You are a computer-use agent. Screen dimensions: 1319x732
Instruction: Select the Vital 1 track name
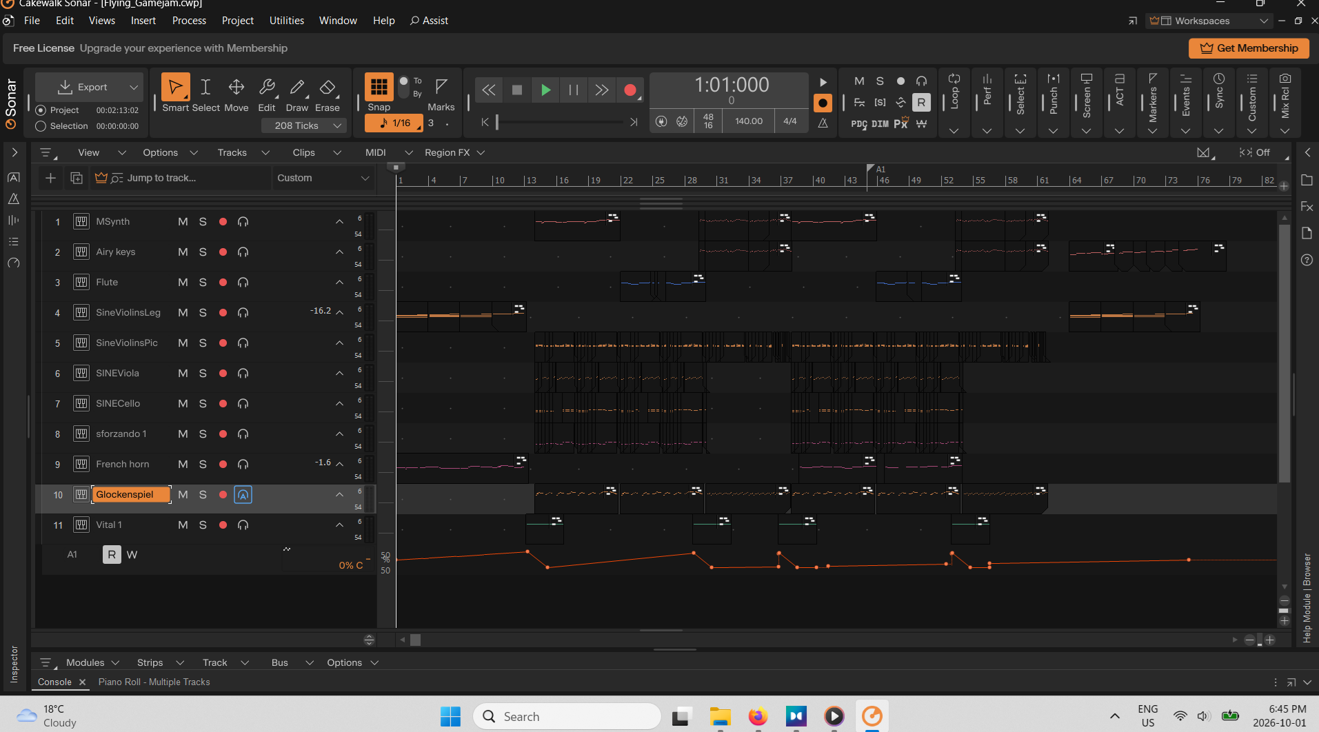[x=109, y=525]
